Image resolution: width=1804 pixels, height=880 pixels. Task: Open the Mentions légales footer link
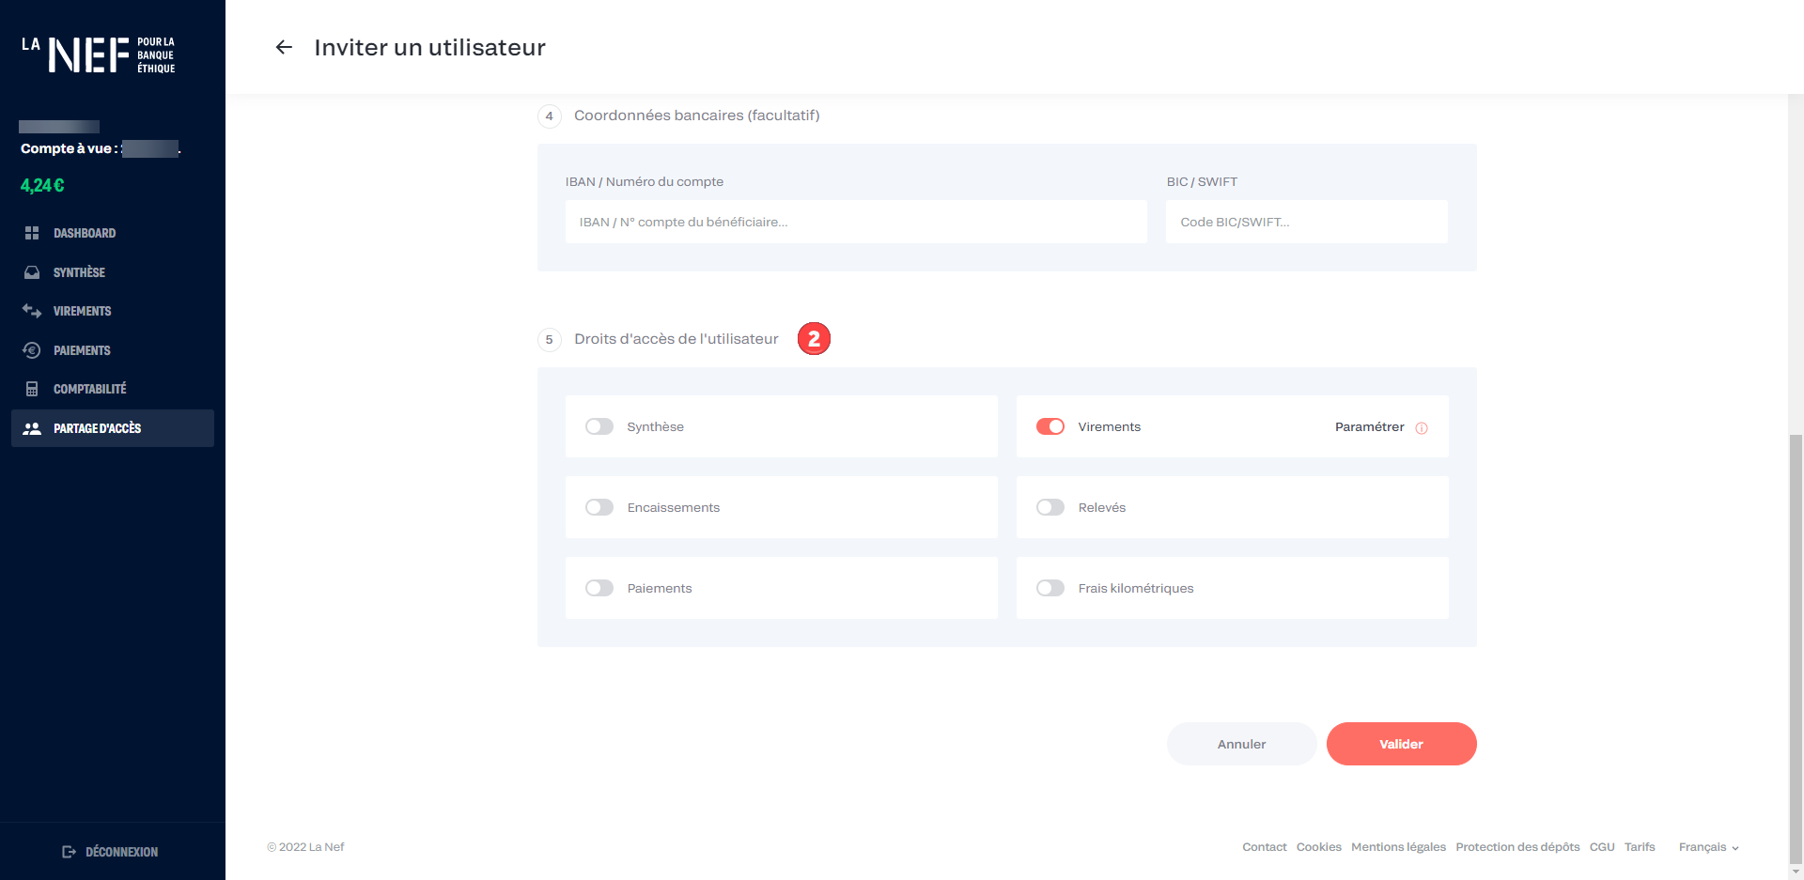tap(1398, 847)
